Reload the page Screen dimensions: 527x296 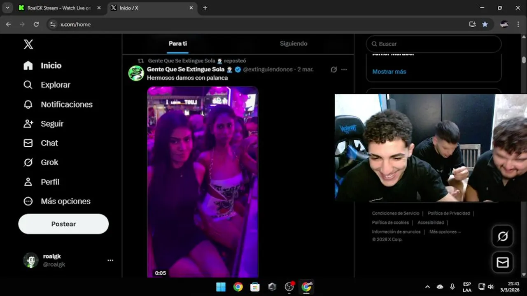[x=36, y=24]
